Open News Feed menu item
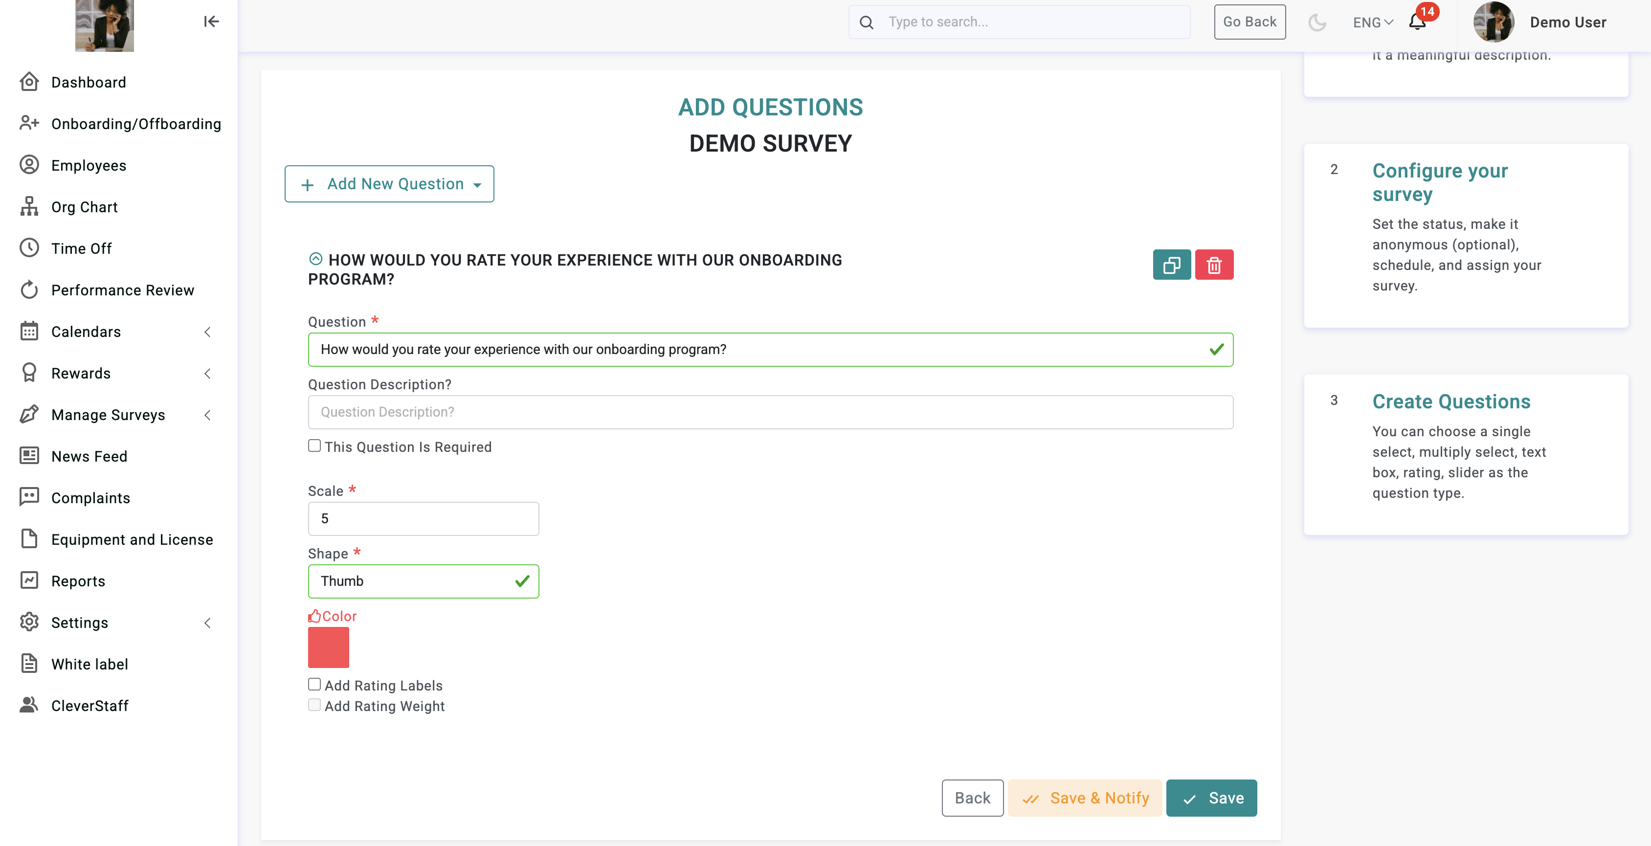 (89, 456)
